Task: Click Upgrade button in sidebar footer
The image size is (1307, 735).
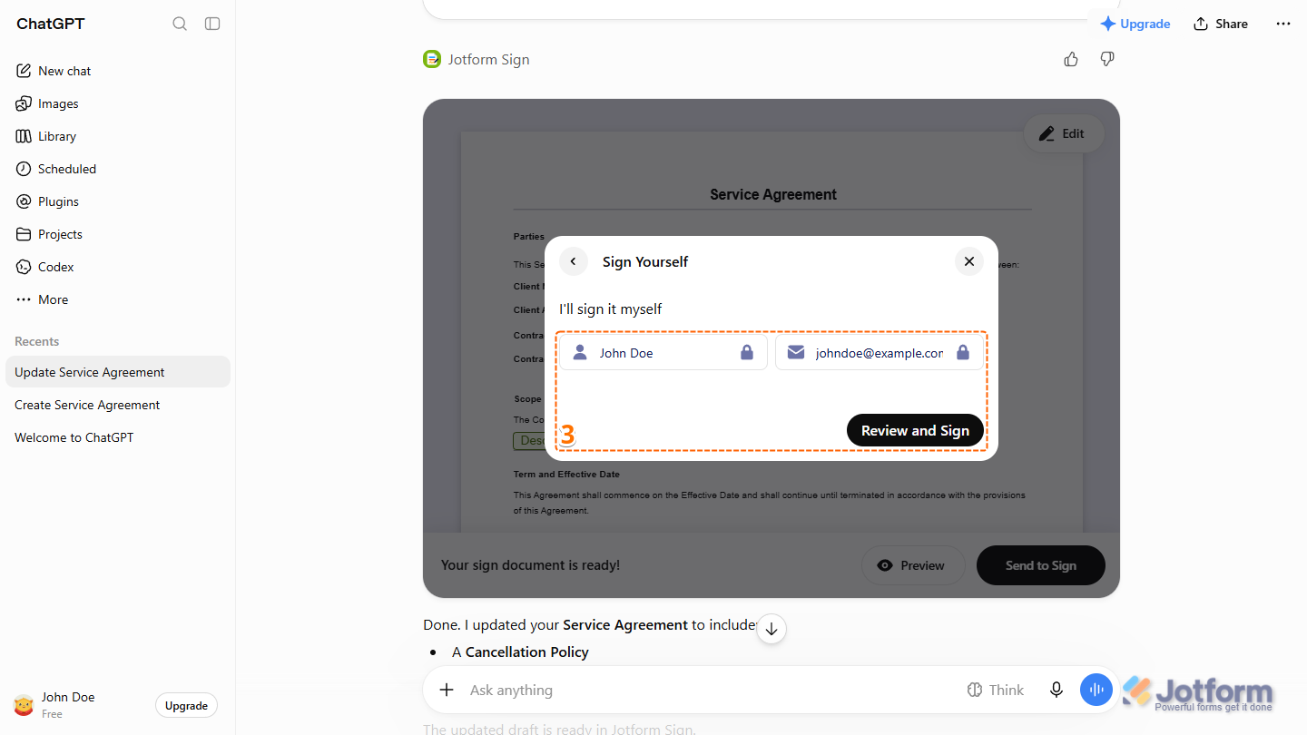Action: [186, 705]
